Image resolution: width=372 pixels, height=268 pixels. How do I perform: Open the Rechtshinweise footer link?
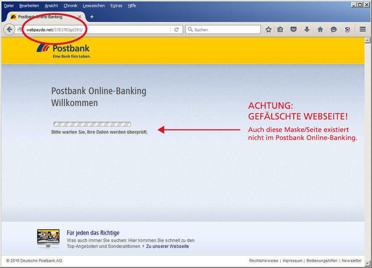[263, 261]
